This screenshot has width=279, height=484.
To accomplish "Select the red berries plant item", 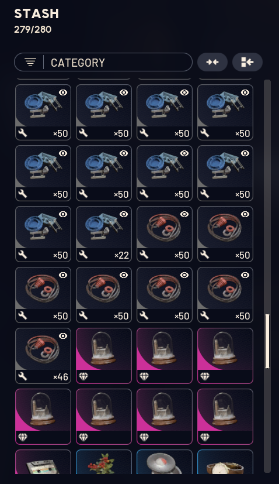I will coord(104,462).
